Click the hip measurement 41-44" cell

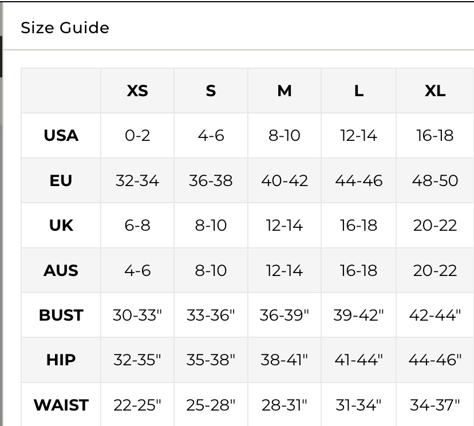[359, 360]
